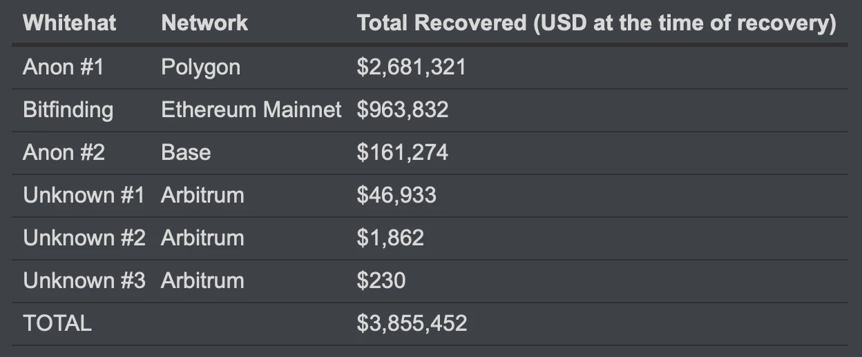Viewport: 862px width, 357px height.
Task: Select the $1,862 amount
Action: pyautogui.click(x=390, y=238)
